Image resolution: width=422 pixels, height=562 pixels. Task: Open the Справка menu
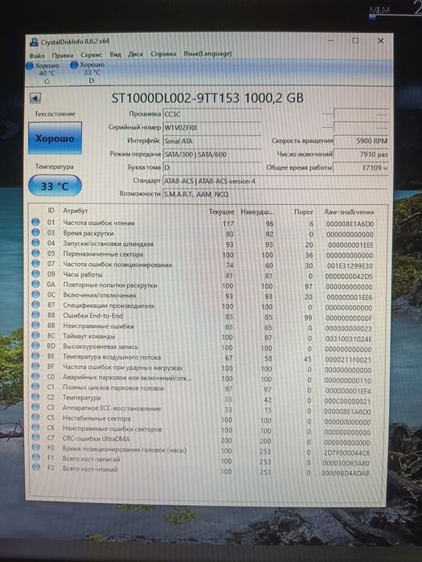(x=163, y=54)
